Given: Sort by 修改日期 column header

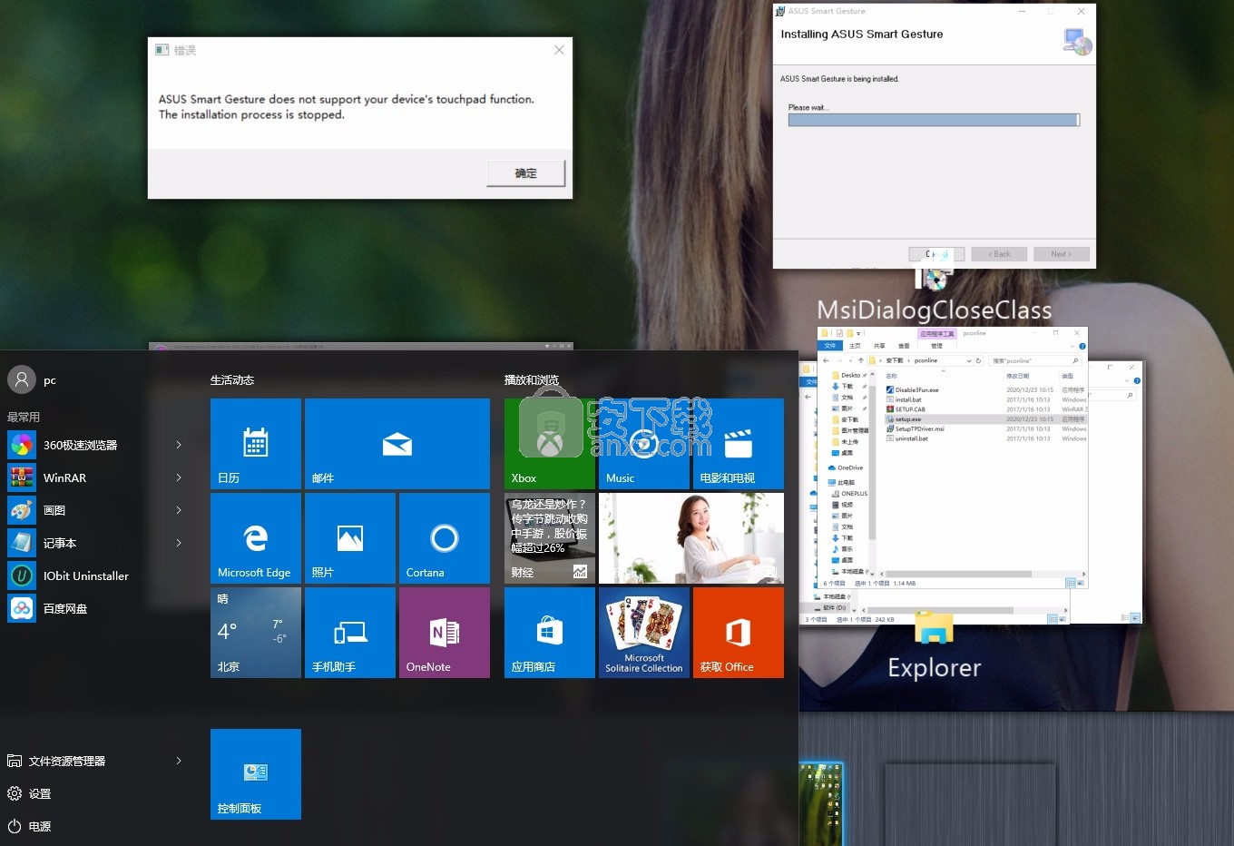Looking at the screenshot, I should point(1018,376).
